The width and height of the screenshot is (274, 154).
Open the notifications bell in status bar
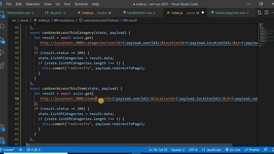click(273, 150)
